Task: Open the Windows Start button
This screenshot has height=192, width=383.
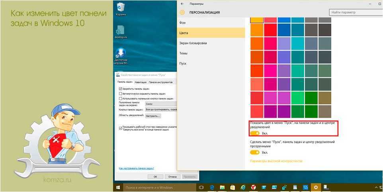Action: (118, 187)
